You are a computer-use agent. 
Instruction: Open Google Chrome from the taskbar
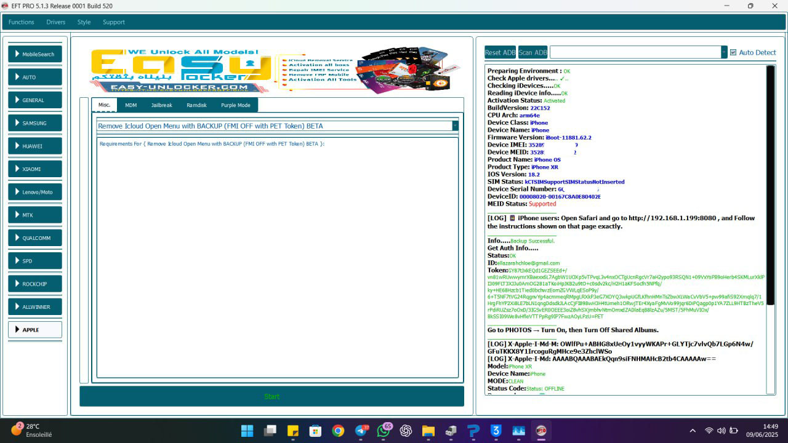click(x=338, y=431)
